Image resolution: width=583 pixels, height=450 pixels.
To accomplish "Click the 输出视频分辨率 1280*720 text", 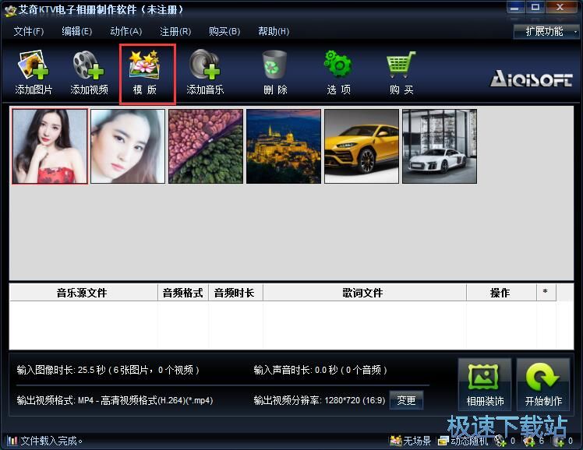I will 320,400.
